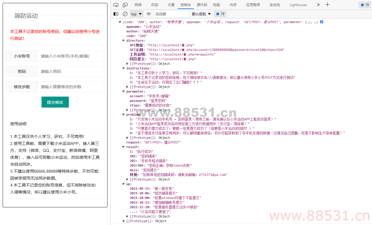Open the 应用程序 tab
The width and height of the screenshot is (372, 225).
tap(253, 5)
